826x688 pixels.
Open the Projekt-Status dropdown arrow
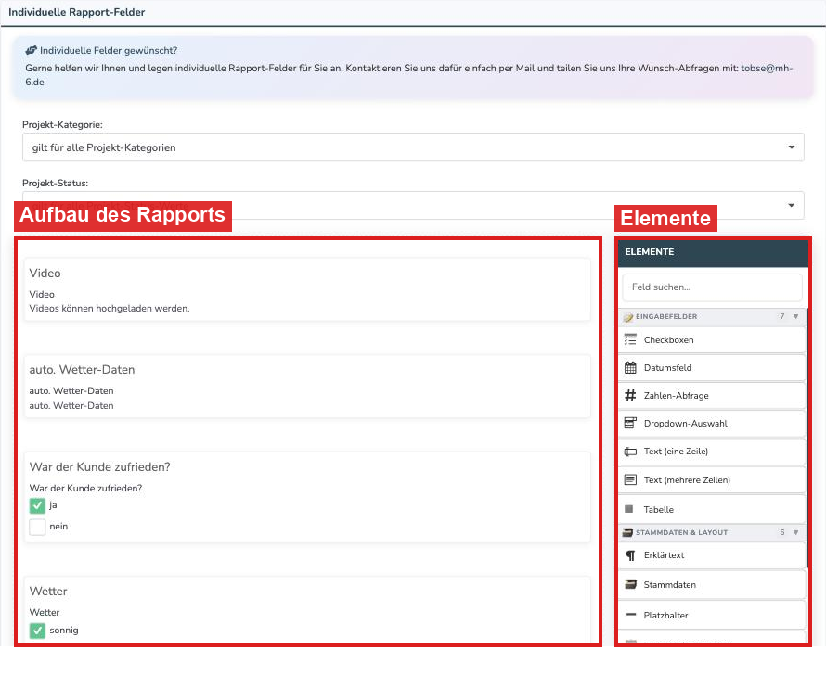(792, 205)
